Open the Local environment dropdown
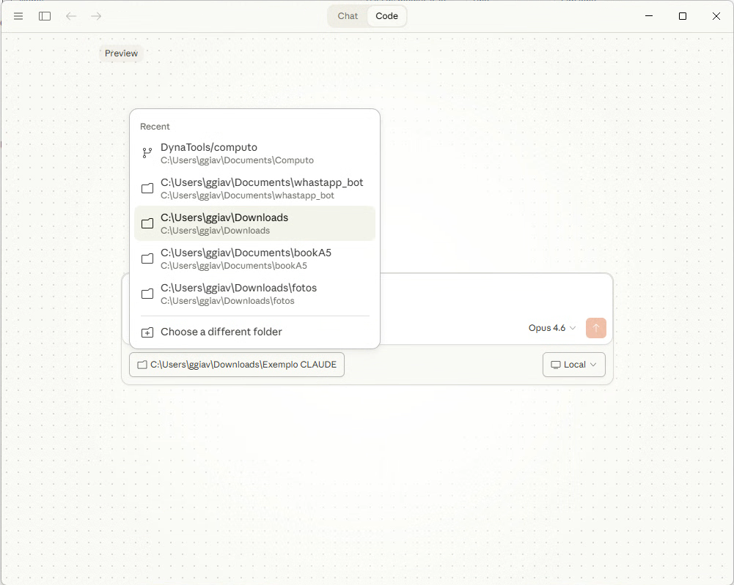The width and height of the screenshot is (734, 585). 573,365
